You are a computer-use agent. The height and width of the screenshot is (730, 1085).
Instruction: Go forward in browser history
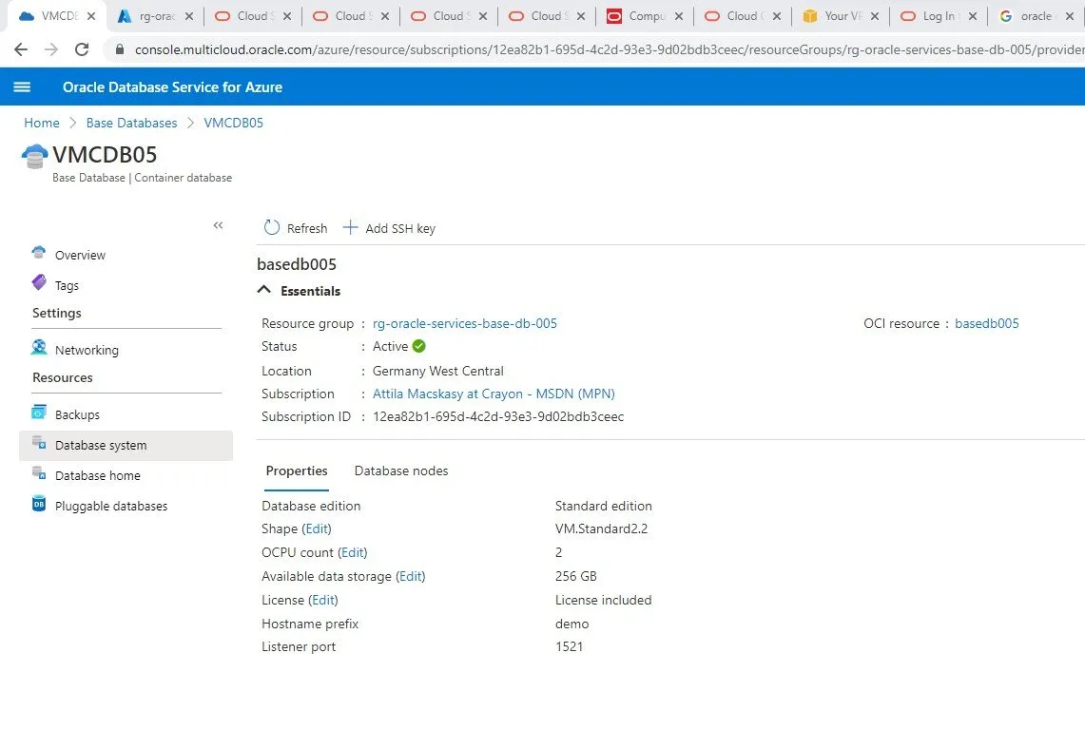[51, 49]
